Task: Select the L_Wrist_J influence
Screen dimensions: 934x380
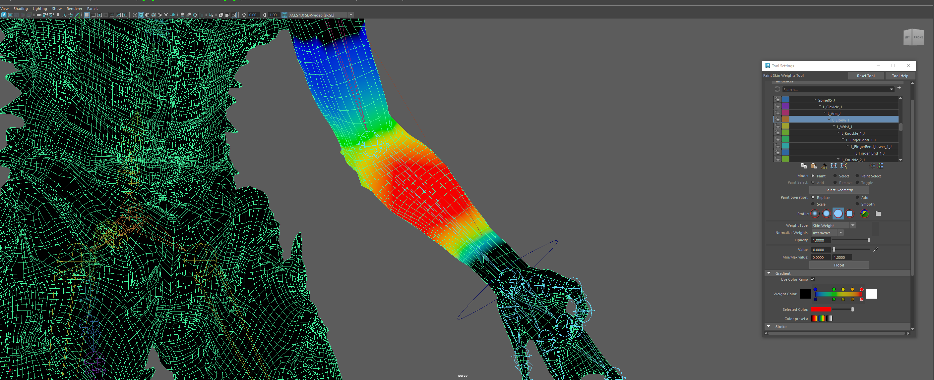Action: [844, 127]
